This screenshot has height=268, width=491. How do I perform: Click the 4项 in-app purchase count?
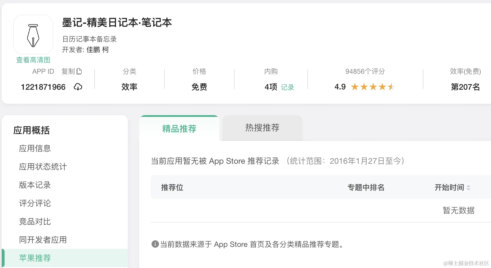pos(271,87)
